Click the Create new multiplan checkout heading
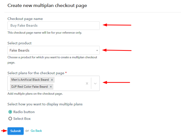The width and height of the screenshot is (181, 137). pyautogui.click(x=47, y=5)
